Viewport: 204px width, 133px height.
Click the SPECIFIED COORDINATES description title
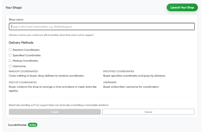119,71
